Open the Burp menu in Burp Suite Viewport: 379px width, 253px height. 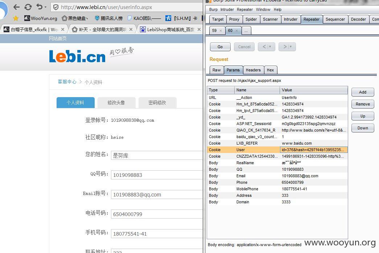[x=213, y=9]
